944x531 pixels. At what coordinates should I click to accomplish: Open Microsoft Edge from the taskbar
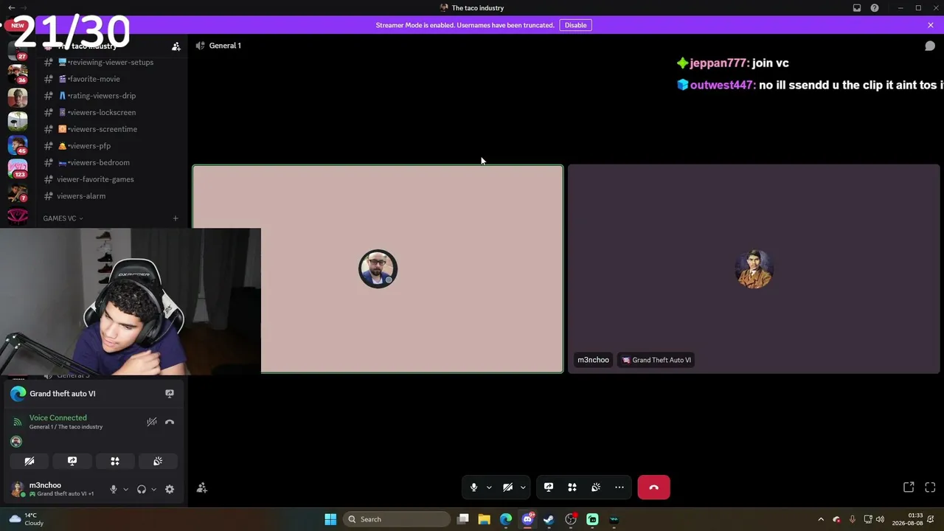pos(506,519)
